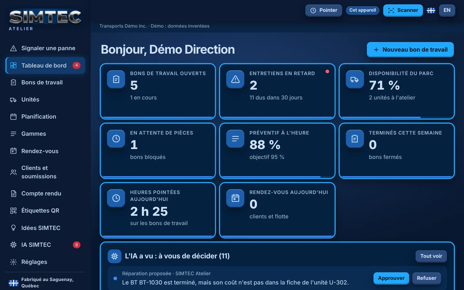464x290 pixels.
Task: Switch language with the EN button
Action: [x=447, y=10]
